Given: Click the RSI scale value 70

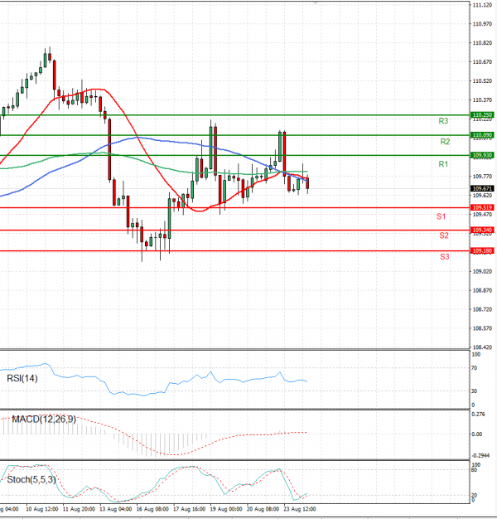Looking at the screenshot, I should click(474, 368).
